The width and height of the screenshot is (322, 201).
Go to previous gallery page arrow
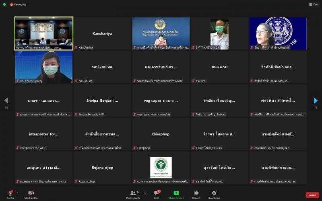(6, 100)
